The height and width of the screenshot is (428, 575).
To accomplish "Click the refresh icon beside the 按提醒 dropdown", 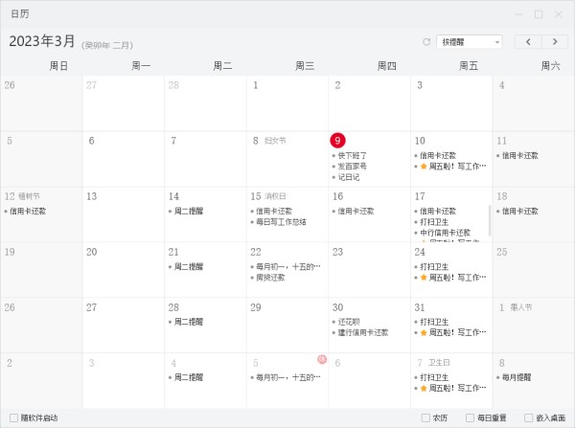I will pyautogui.click(x=426, y=42).
